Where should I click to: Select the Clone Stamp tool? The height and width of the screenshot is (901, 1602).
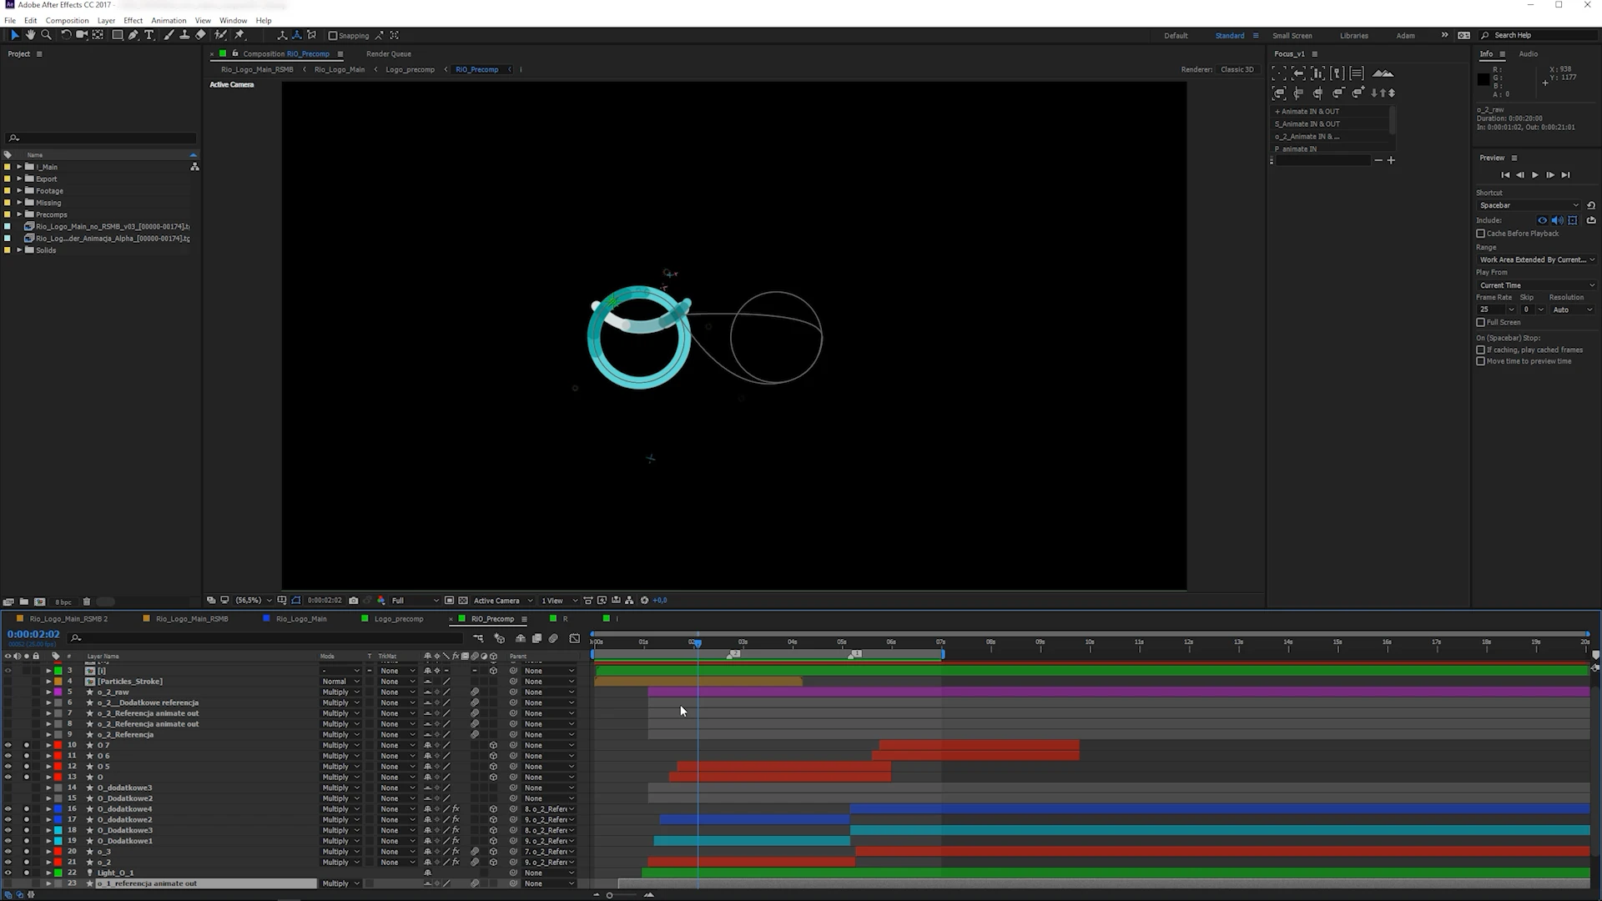coord(184,35)
